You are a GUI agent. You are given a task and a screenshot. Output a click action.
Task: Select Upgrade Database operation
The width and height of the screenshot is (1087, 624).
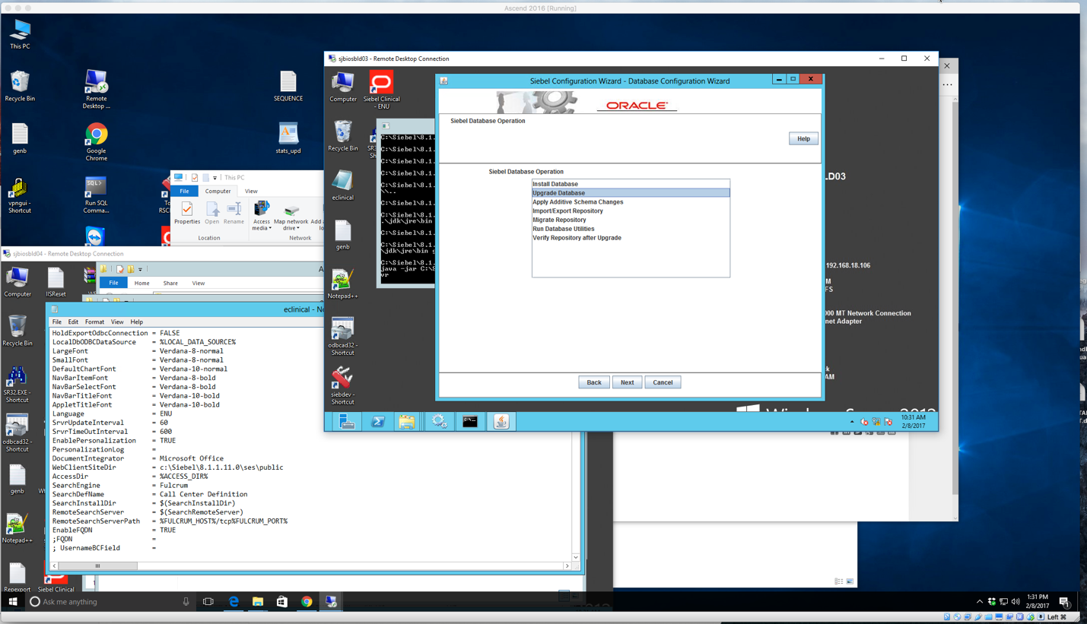click(631, 193)
